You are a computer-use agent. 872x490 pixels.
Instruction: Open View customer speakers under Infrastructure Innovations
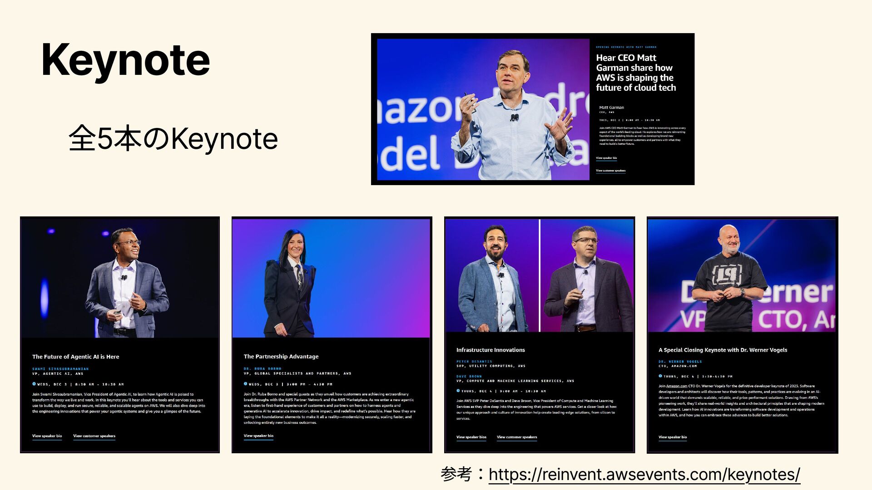click(x=517, y=437)
